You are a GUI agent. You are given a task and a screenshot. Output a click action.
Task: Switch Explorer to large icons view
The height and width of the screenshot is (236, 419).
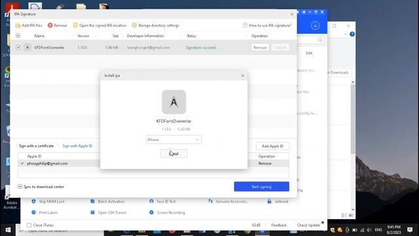coord(351,215)
